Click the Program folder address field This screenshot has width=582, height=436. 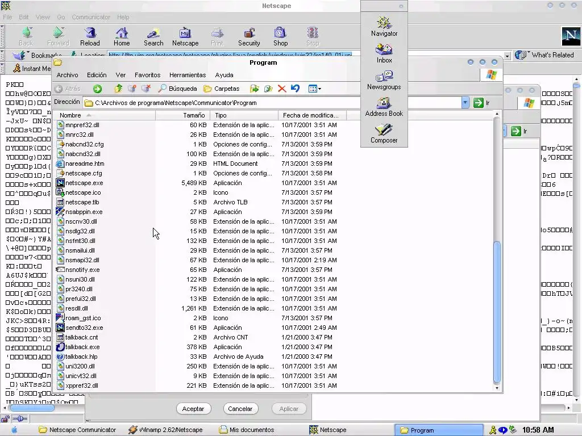point(272,103)
